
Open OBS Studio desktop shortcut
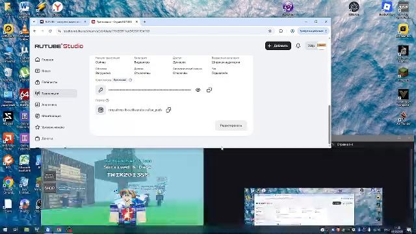(354, 8)
